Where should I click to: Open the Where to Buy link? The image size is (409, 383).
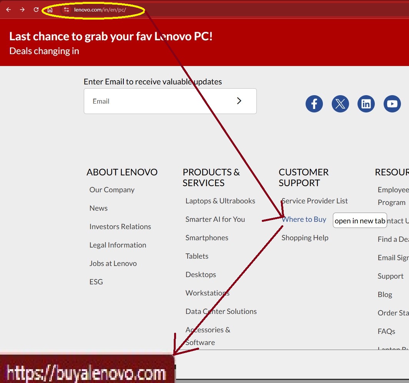point(304,220)
